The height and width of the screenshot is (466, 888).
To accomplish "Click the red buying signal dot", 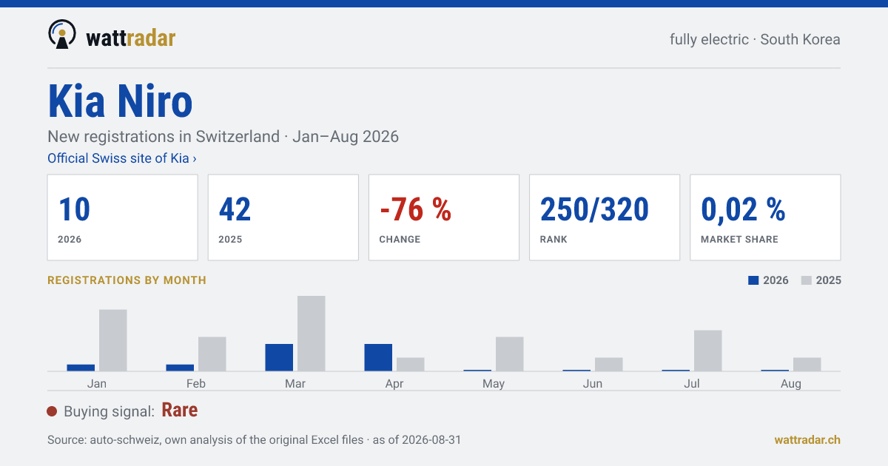I will pyautogui.click(x=52, y=411).
